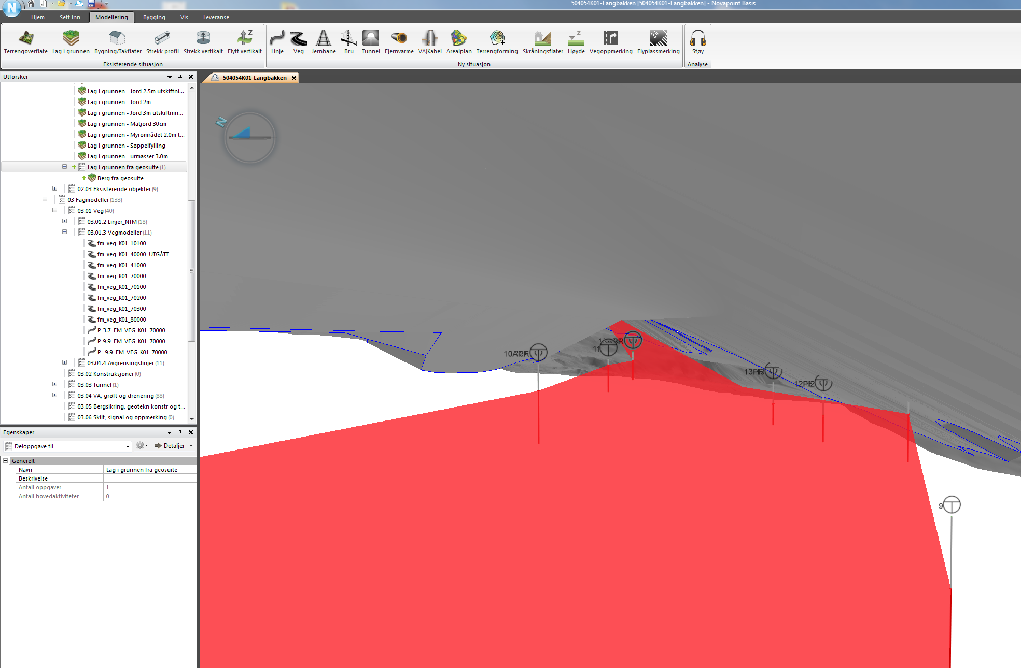1021x668 pixels.
Task: Open the Terrengforming tool
Action: (497, 42)
